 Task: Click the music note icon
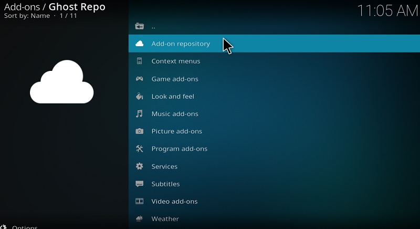pyautogui.click(x=139, y=114)
